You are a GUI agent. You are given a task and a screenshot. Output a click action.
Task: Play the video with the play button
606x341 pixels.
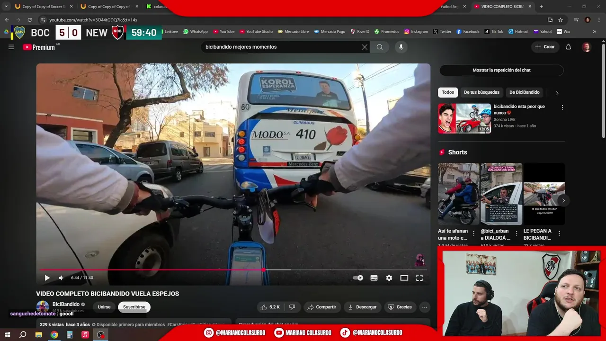pos(47,278)
